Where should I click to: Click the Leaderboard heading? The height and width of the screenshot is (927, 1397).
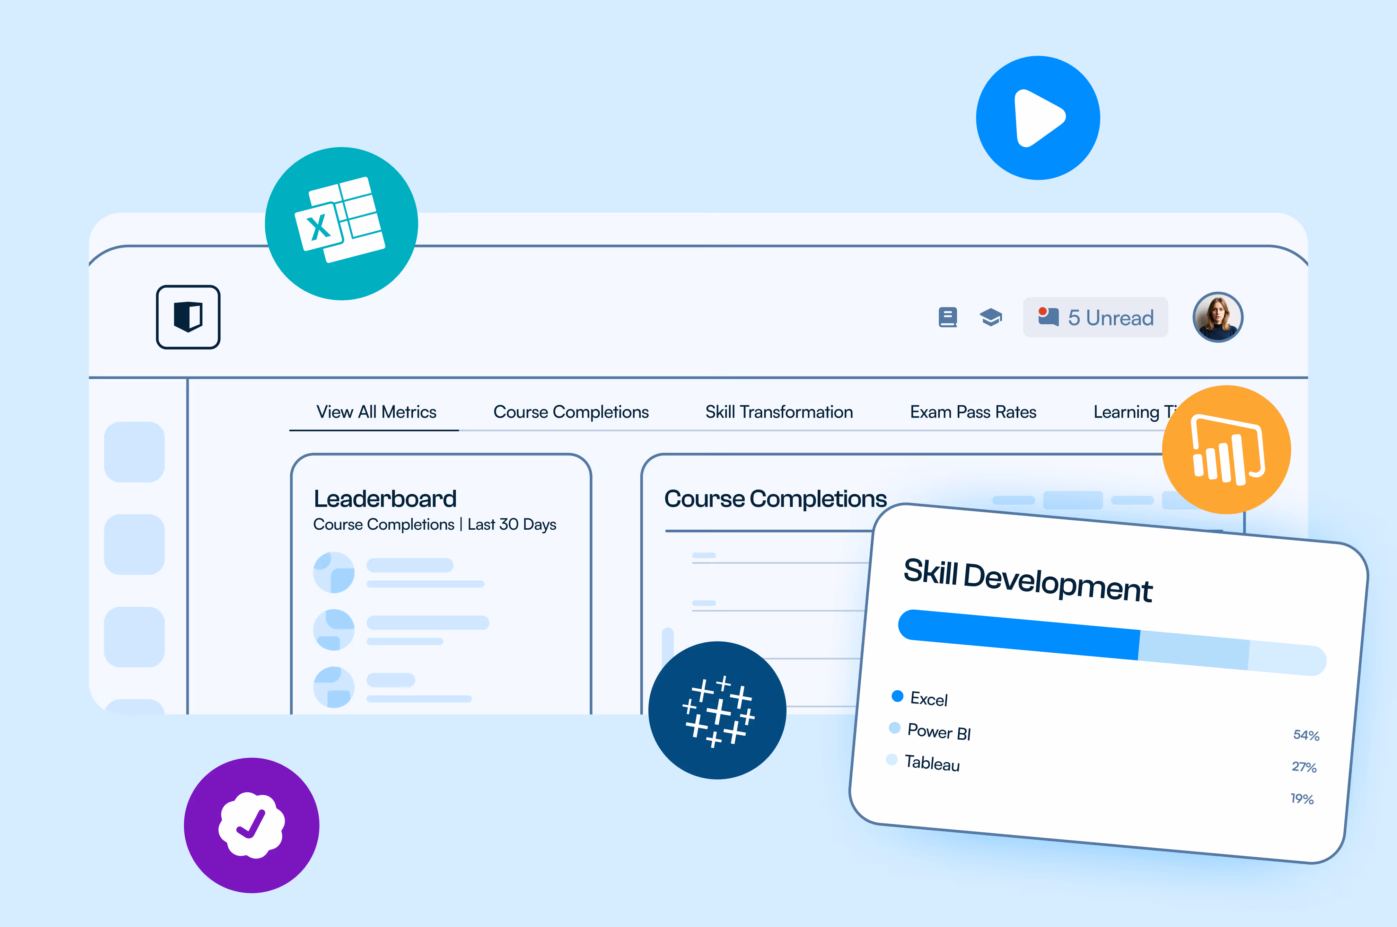pos(385,499)
